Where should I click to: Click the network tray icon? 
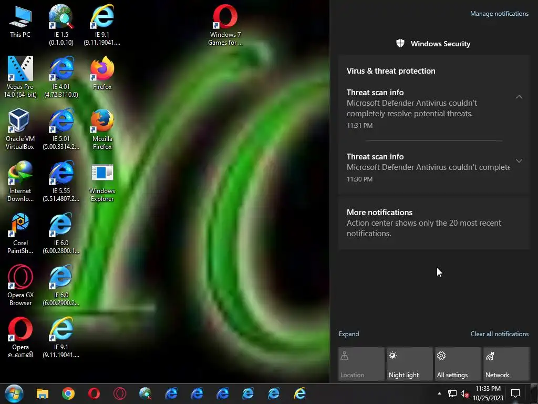pyautogui.click(x=452, y=393)
